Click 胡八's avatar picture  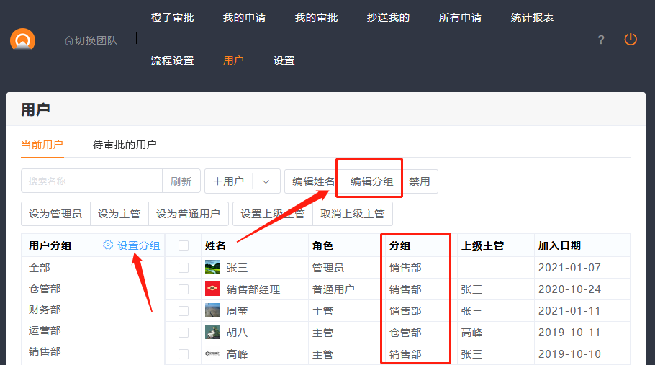point(212,333)
